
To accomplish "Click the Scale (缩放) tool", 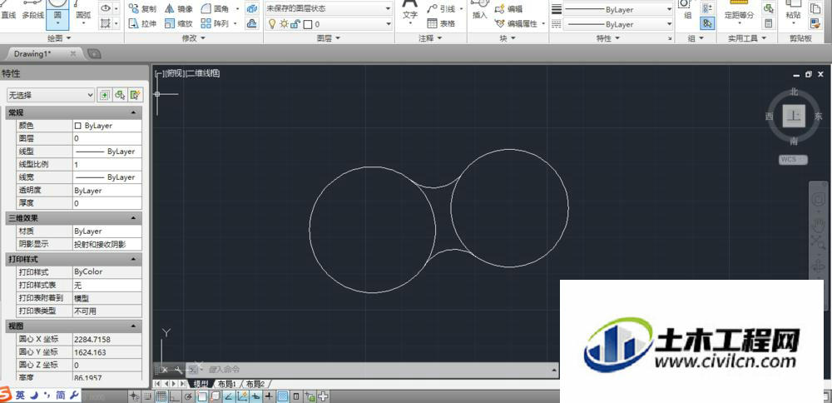I will tap(179, 24).
